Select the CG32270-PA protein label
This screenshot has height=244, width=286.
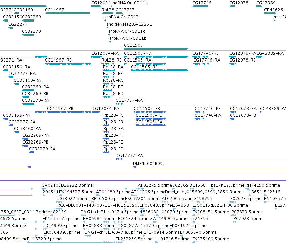click(42, 149)
